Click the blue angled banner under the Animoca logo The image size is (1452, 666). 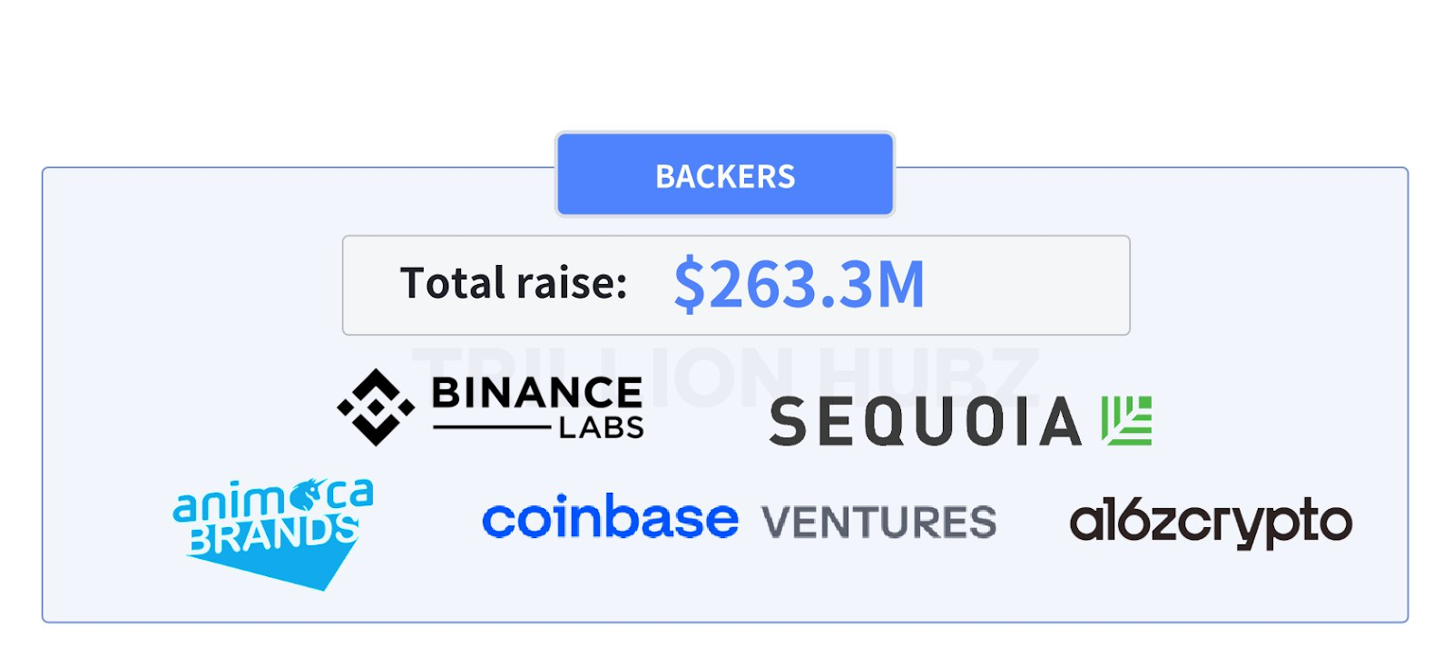[272, 566]
